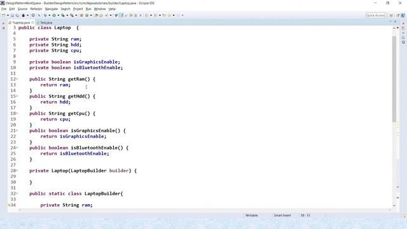Collapse the getRam() method fold marker

(x=17, y=79)
